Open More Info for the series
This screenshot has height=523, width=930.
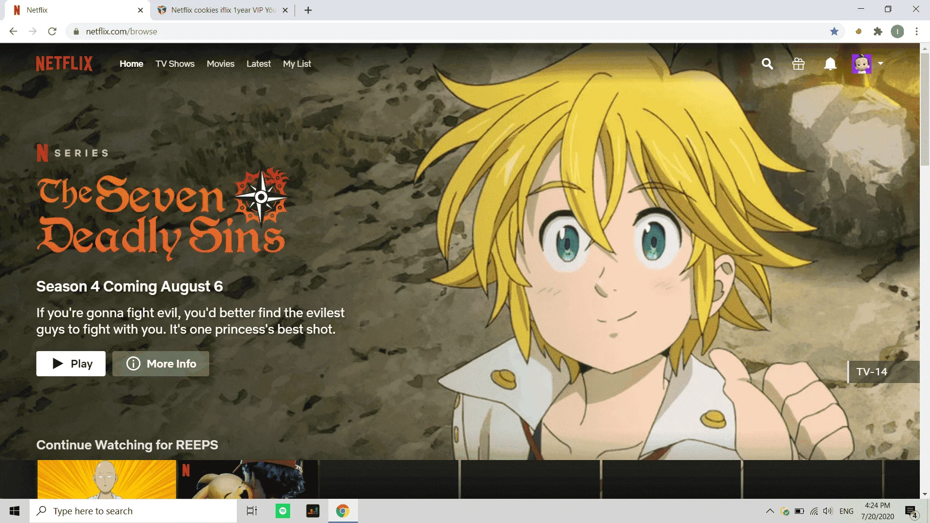[161, 364]
